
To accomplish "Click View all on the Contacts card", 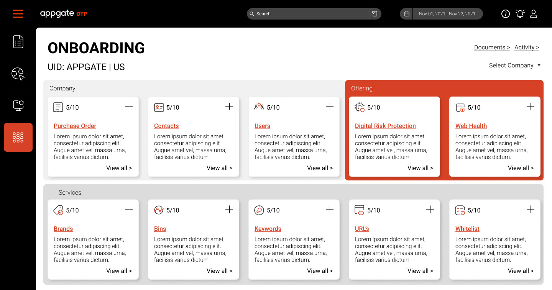I will (219, 168).
